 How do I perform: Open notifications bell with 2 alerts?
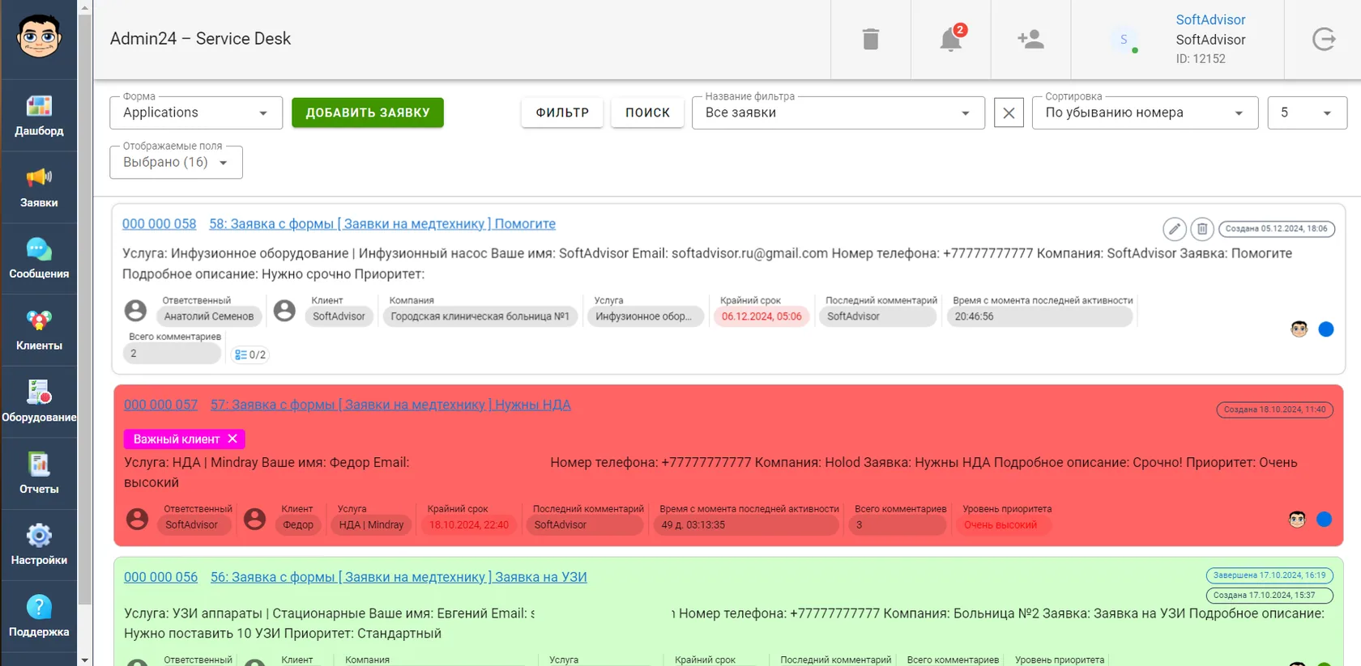pos(951,38)
